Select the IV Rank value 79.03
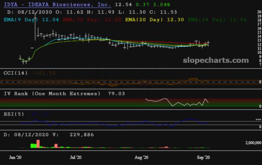The height and width of the screenshot is (165, 262). pos(116,94)
